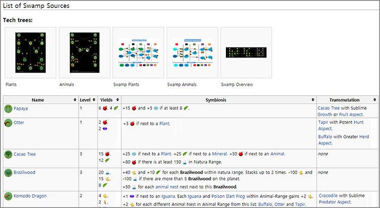Screen dimensions: 380x208
Task: Open Predator Aspect link
Action: [335, 202]
